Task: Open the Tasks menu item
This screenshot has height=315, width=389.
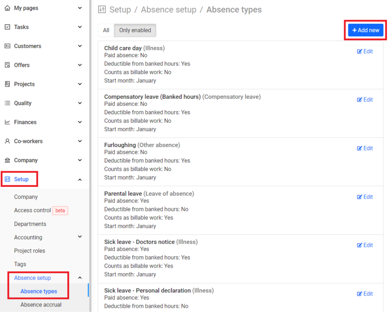Action: click(21, 27)
